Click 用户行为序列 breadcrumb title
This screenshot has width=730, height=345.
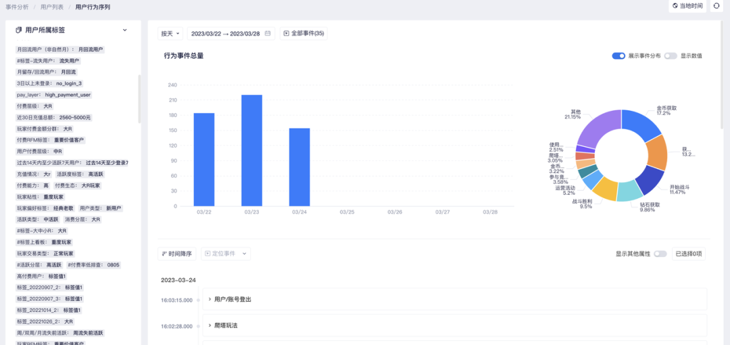tap(93, 7)
